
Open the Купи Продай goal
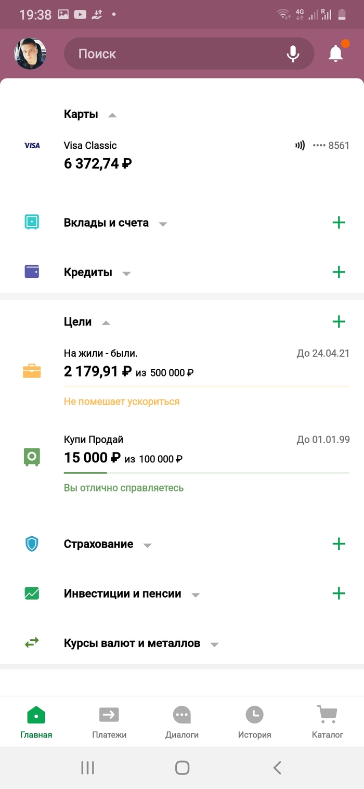(x=182, y=463)
